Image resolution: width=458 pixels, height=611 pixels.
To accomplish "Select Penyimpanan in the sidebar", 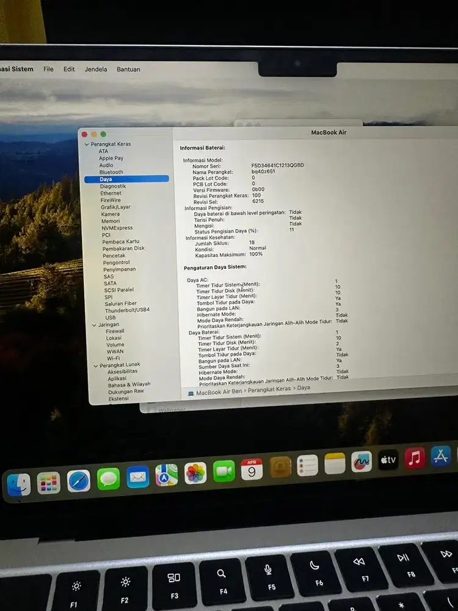I will coord(119,269).
